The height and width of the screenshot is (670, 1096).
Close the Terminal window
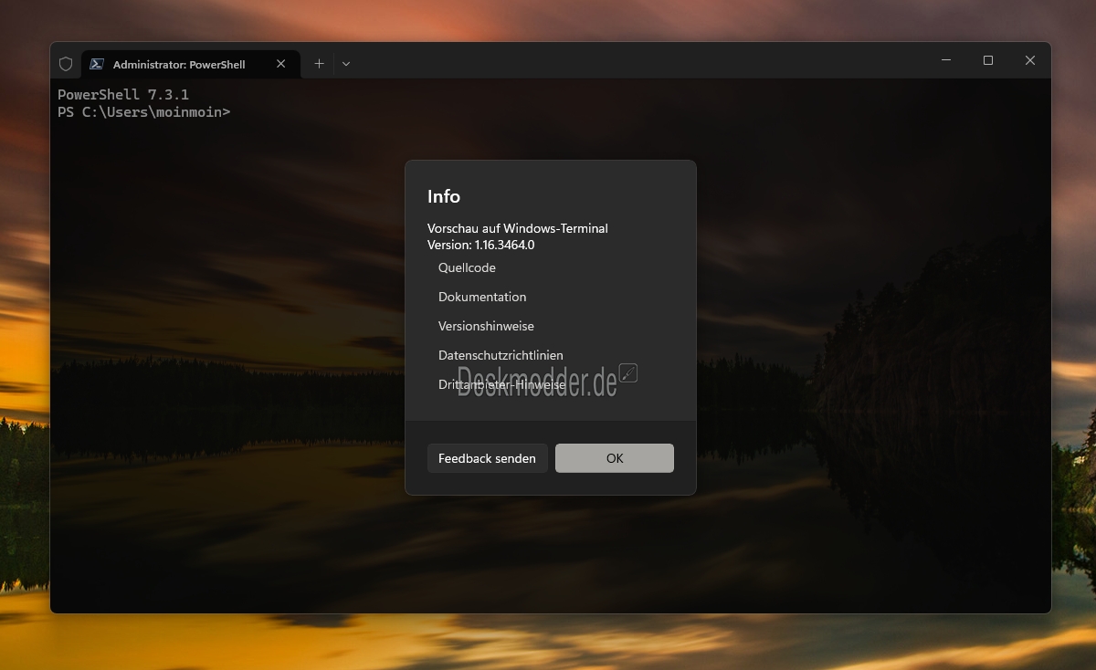pyautogui.click(x=1030, y=60)
